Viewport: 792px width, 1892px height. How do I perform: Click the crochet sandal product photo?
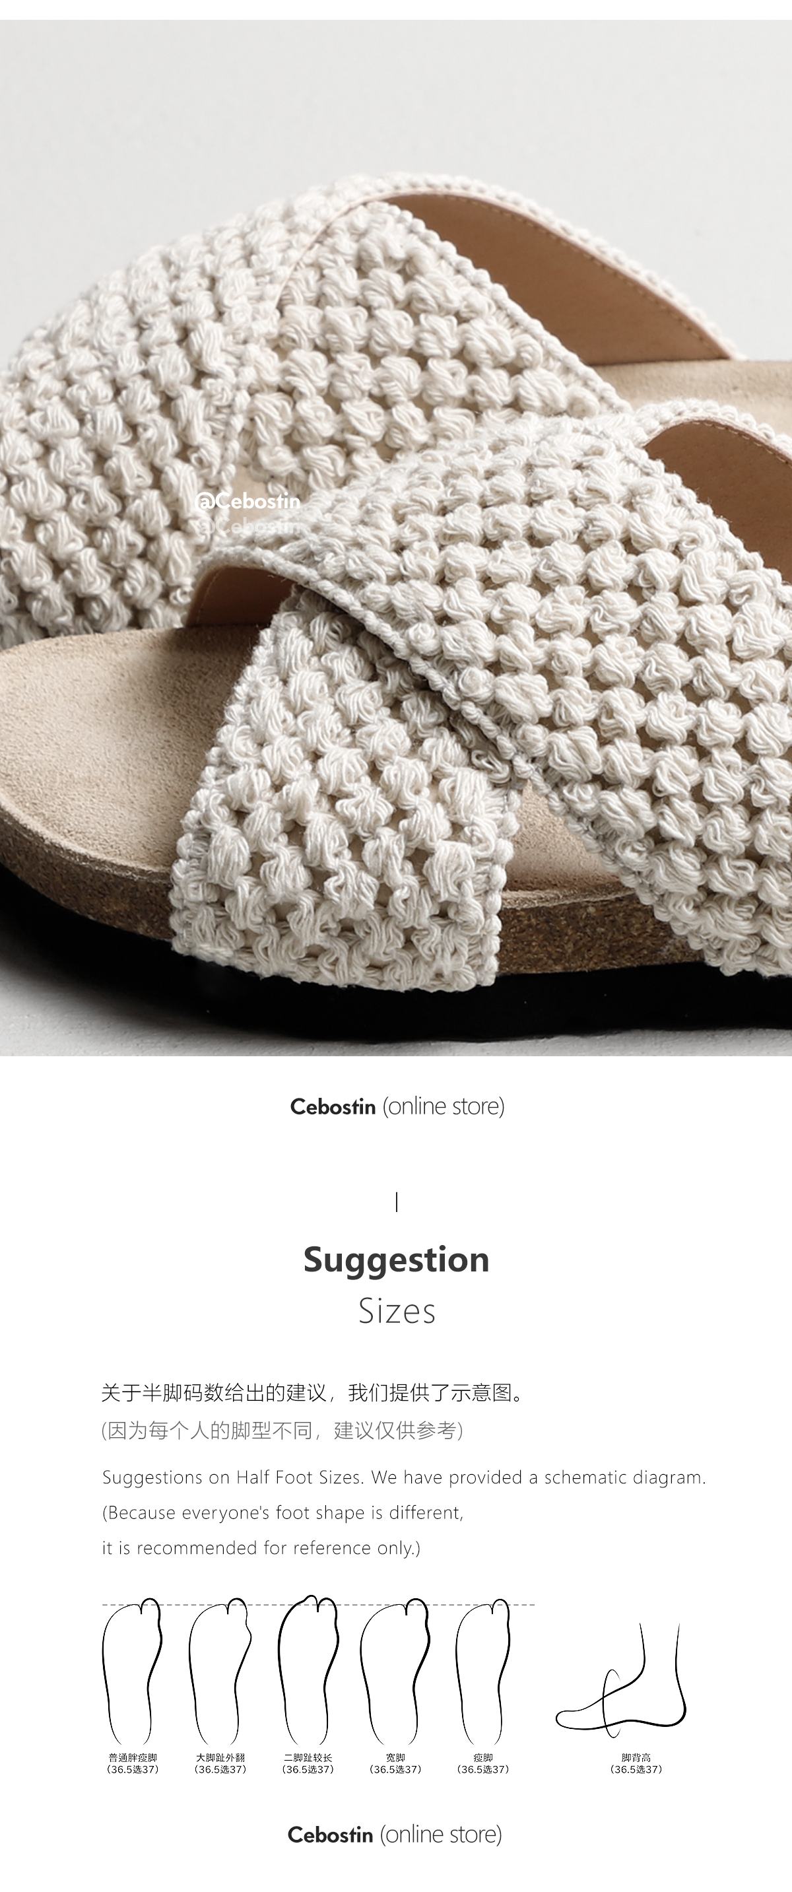pos(397,537)
